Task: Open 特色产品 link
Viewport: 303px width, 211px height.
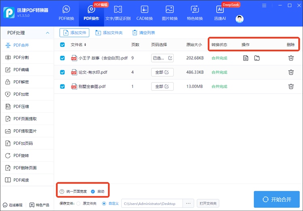Action: tap(40, 205)
